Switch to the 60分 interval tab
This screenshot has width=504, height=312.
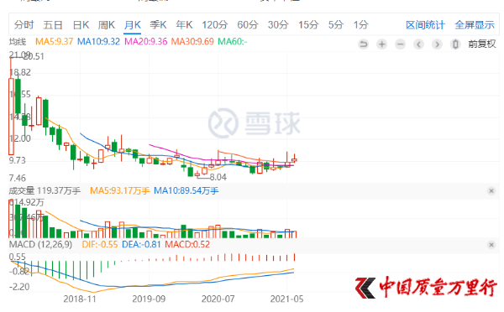248,24
